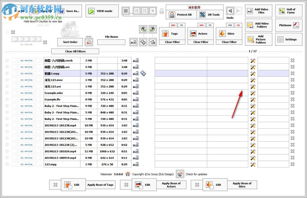Image resolution: width=307 pixels, height=198 pixels.
Task: Click the Check for updates satellite icon
Action: click(x=180, y=174)
